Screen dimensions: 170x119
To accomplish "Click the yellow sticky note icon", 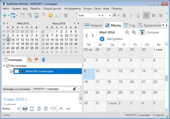I will click(51, 15).
